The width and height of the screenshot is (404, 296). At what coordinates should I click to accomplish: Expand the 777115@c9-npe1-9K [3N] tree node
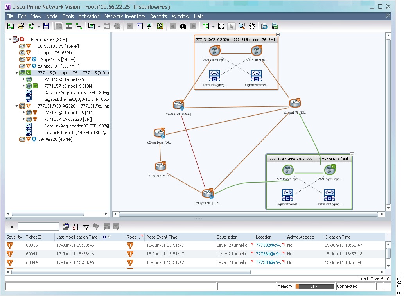point(23,86)
